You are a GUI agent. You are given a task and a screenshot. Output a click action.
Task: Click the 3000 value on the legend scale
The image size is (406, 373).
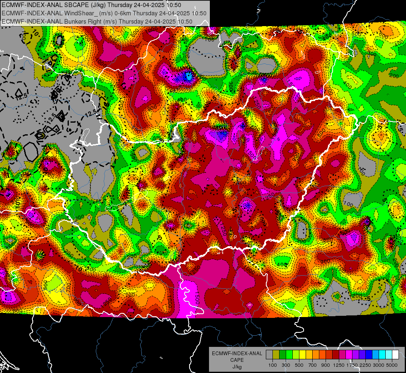(379, 365)
